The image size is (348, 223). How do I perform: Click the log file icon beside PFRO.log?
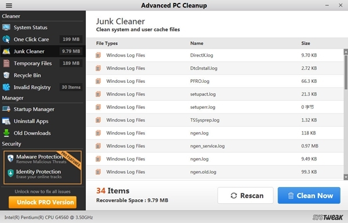tap(98, 81)
